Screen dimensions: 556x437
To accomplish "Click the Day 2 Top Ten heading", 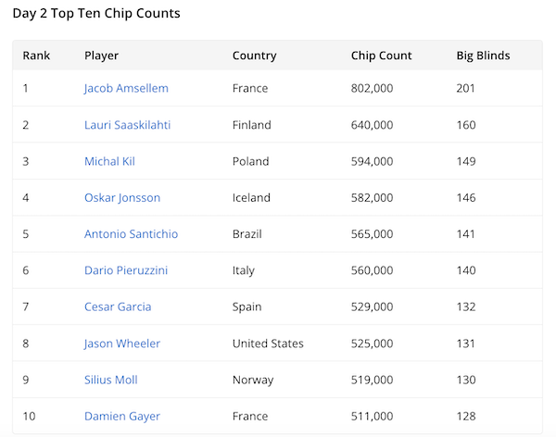I will (x=96, y=14).
